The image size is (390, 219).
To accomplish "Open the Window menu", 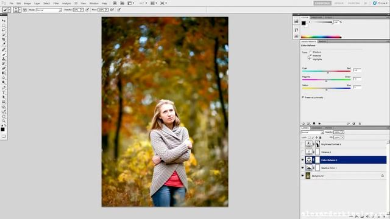I will 94,4.
